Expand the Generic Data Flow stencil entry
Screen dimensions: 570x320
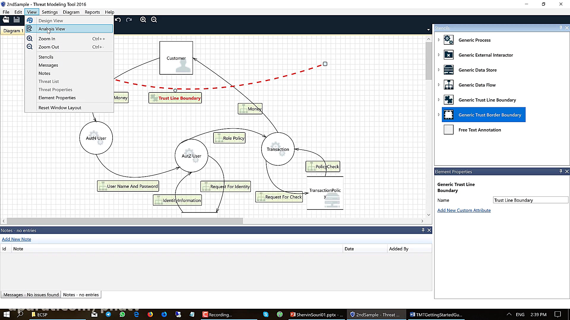(439, 85)
